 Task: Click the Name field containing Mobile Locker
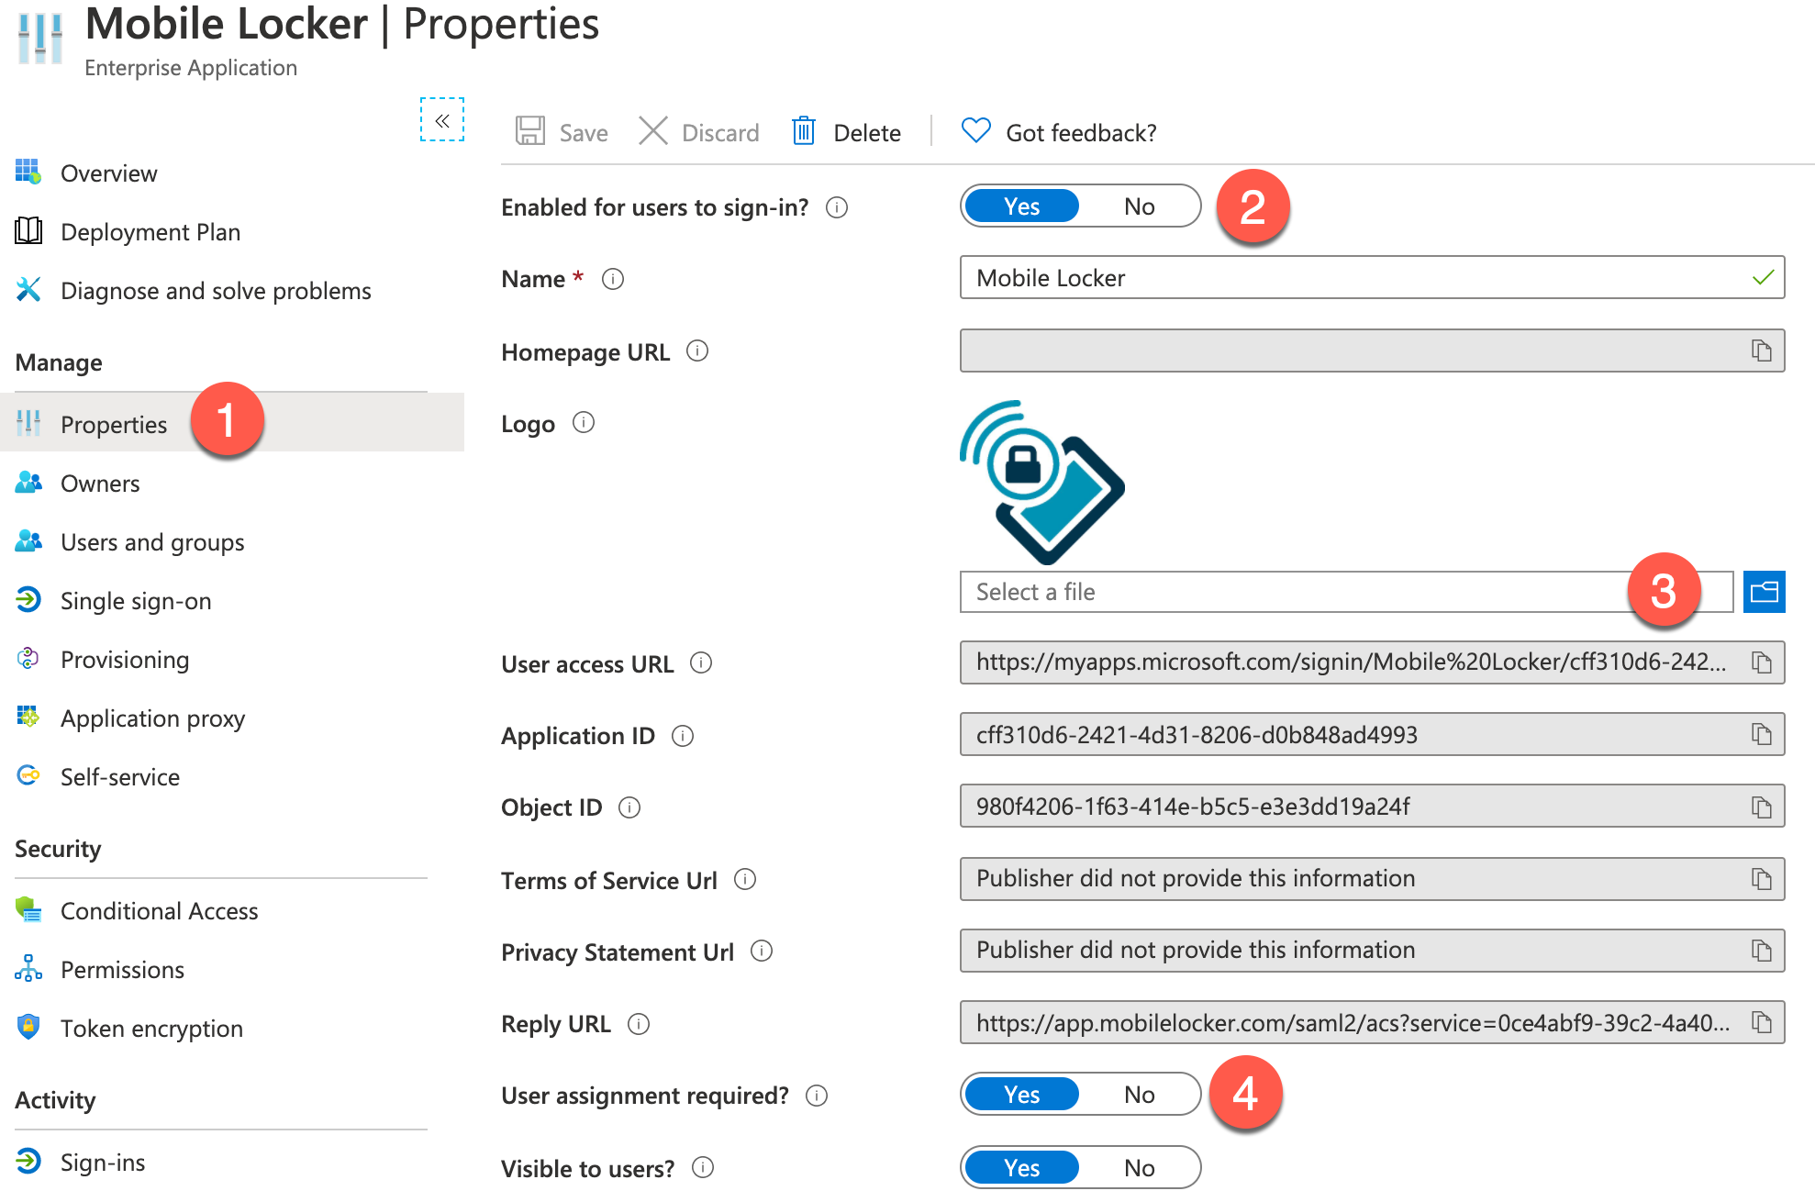[1372, 278]
